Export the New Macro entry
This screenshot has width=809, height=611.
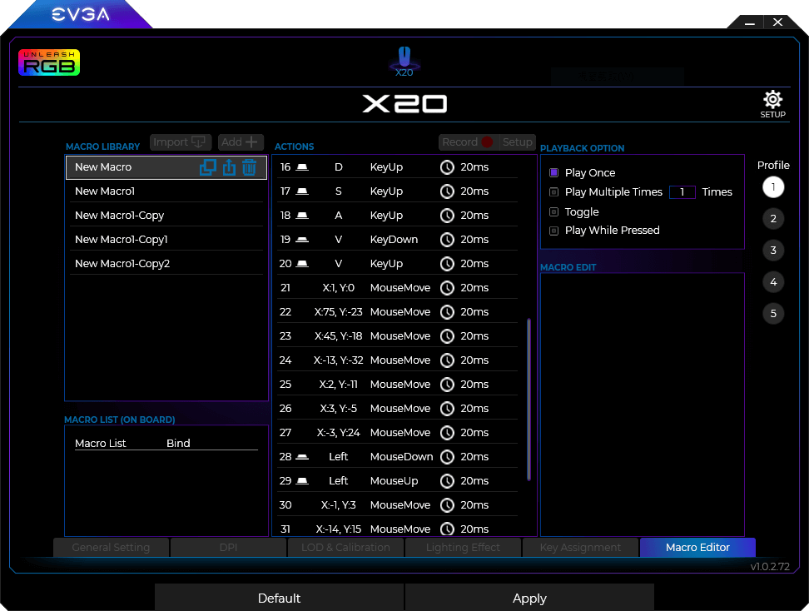(x=229, y=167)
